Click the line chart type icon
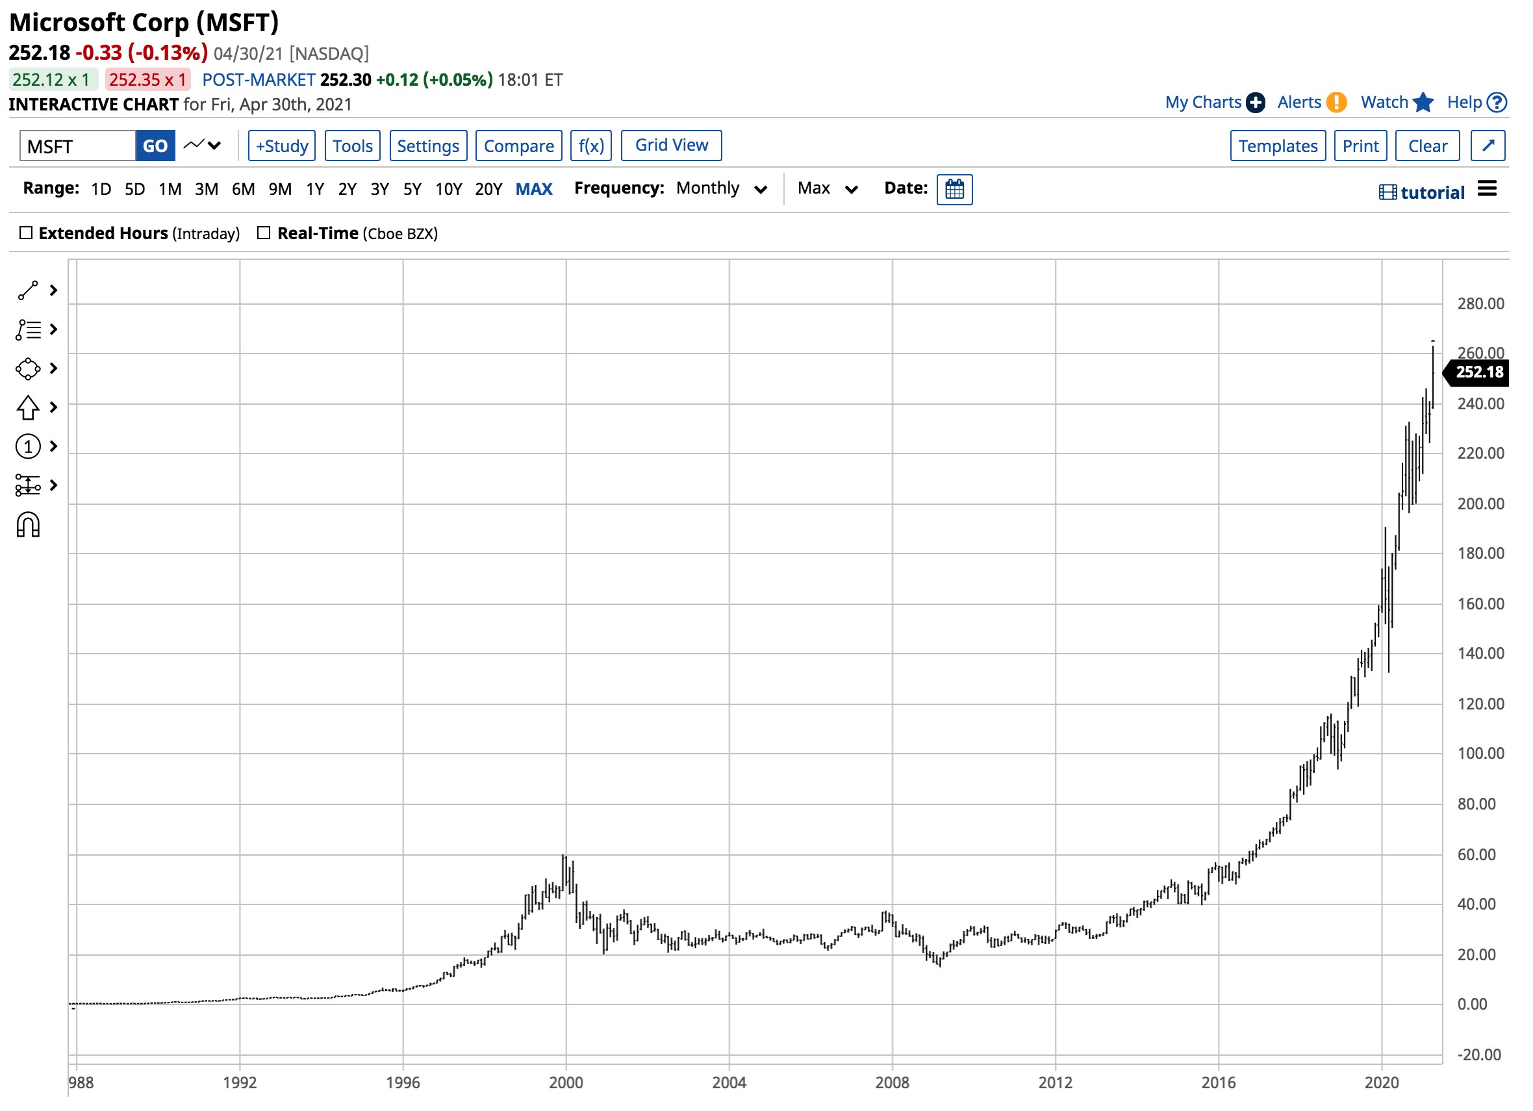1533x1111 pixels. coord(194,145)
